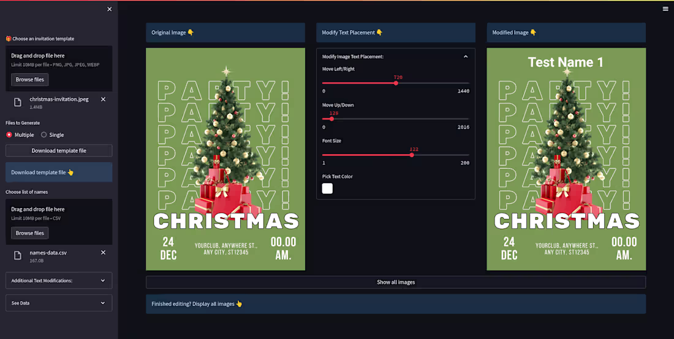Adjust the Move Up/Down slider handle
The height and width of the screenshot is (339, 674).
click(331, 119)
